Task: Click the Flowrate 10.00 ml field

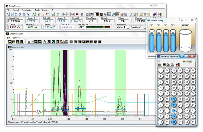Action: pyautogui.click(x=106, y=21)
